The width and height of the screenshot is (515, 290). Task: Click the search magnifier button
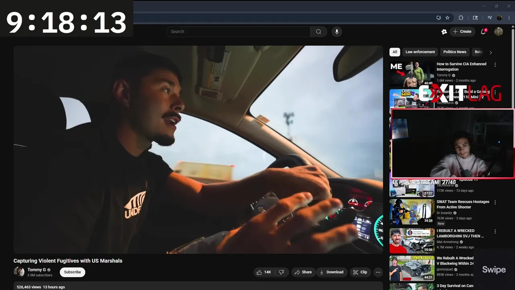(318, 31)
